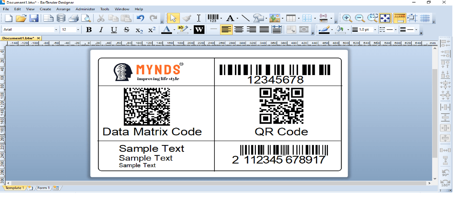Save the current document
The image size is (455, 211).
click(34, 18)
